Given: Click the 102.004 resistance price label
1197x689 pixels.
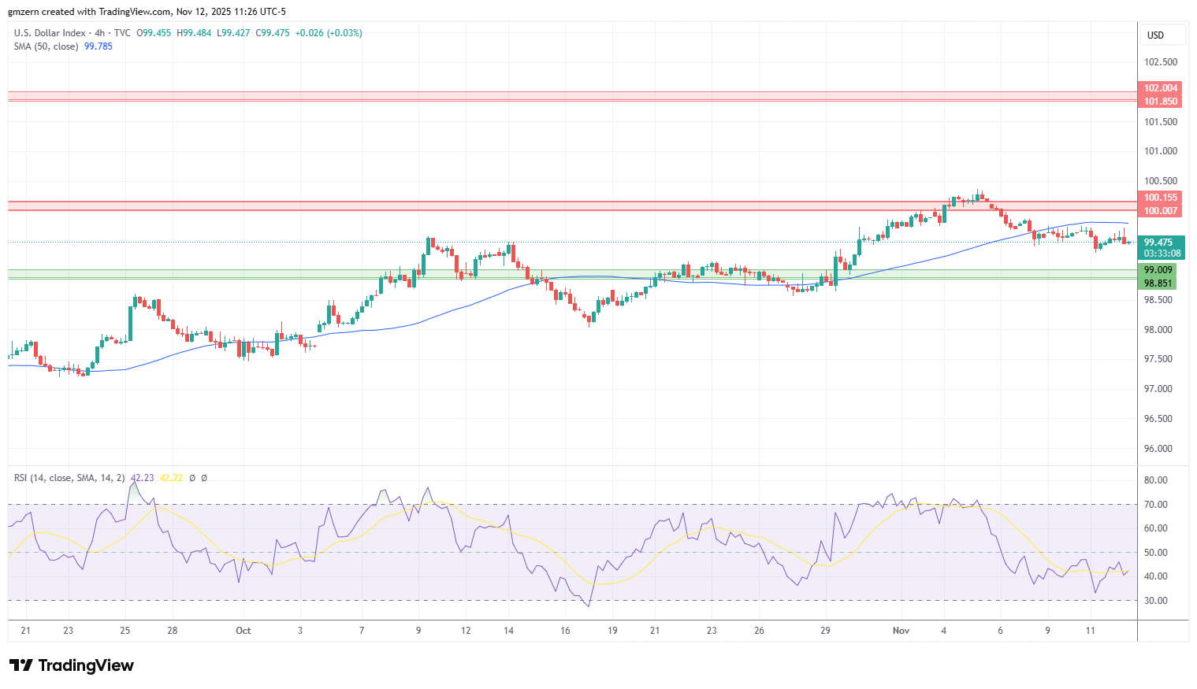Looking at the screenshot, I should click(1161, 88).
